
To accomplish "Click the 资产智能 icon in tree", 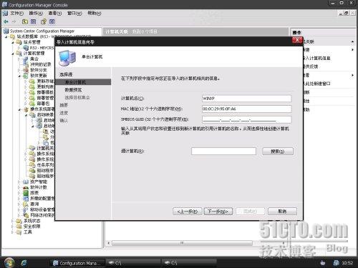I will pos(26,182).
